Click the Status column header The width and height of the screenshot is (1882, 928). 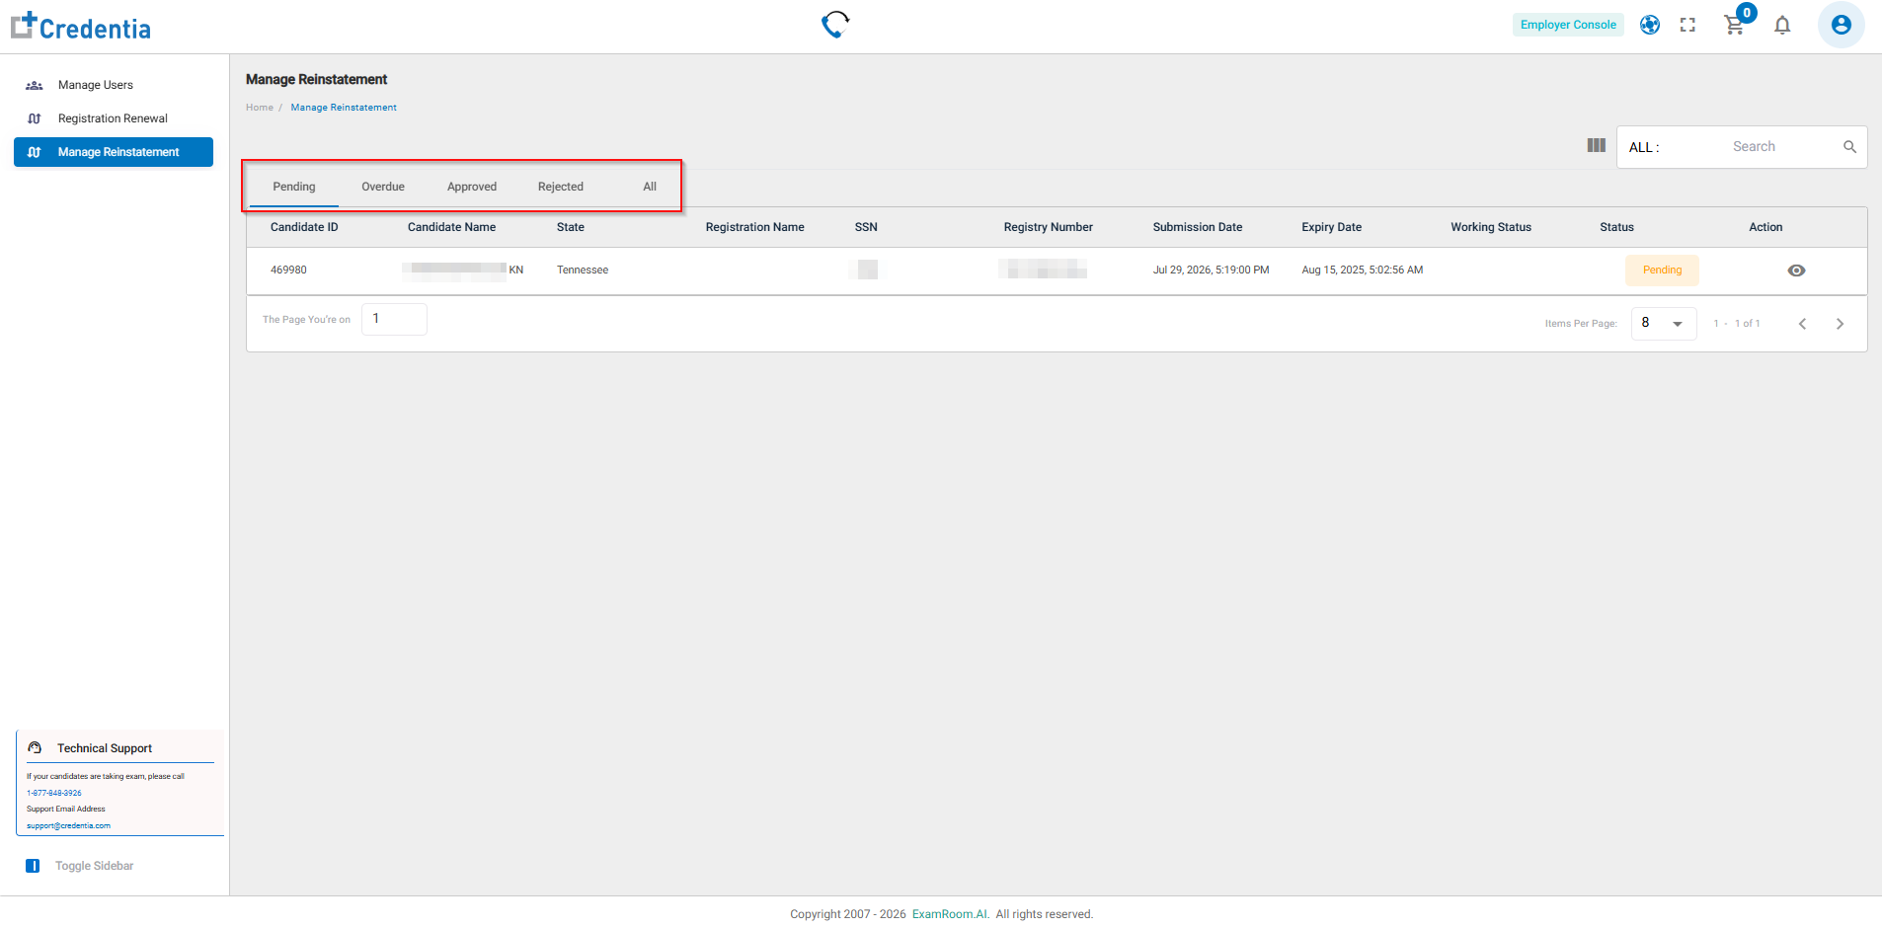(x=1616, y=227)
